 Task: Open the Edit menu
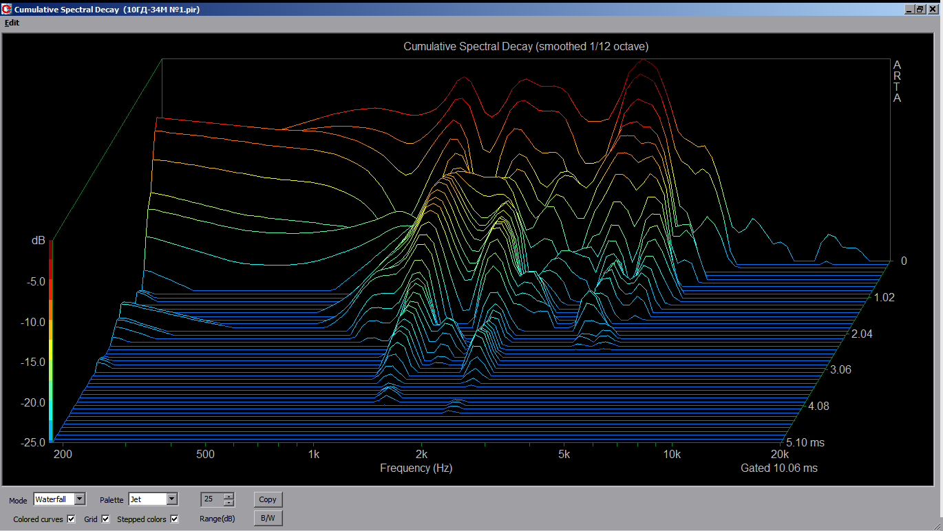pyautogui.click(x=12, y=23)
